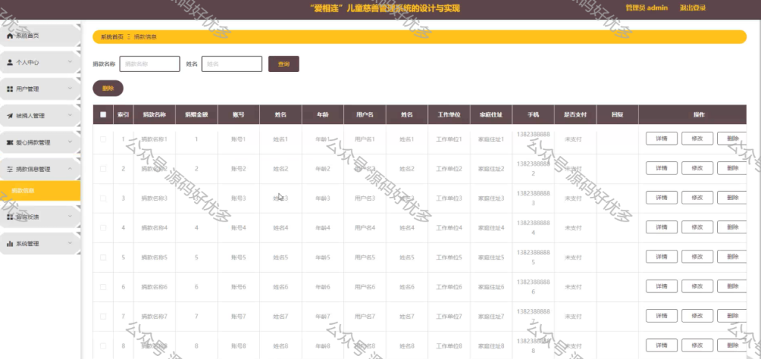Image resolution: width=761 pixels, height=359 pixels.
Task: Click the paper plane icon for 被捐人管理
Action: pyautogui.click(x=10, y=116)
